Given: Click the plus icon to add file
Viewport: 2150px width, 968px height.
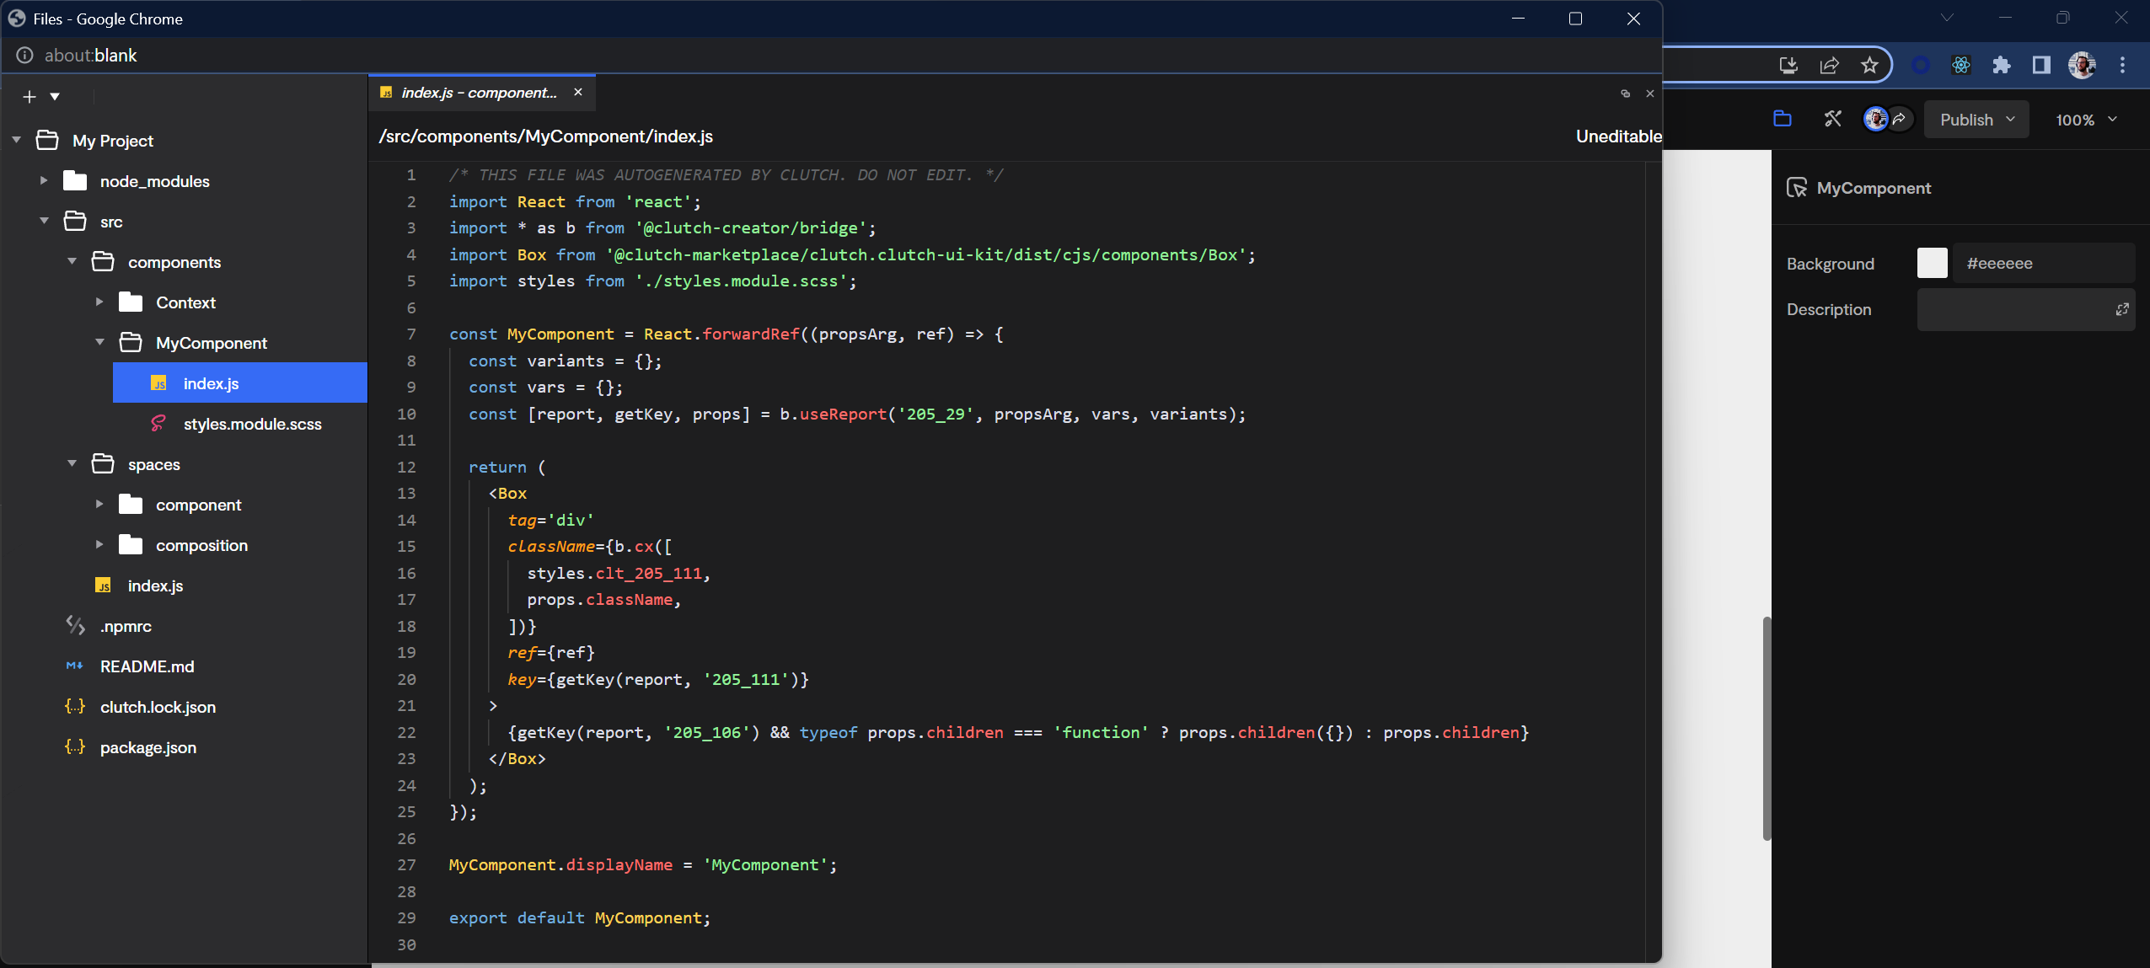Looking at the screenshot, I should tap(29, 97).
